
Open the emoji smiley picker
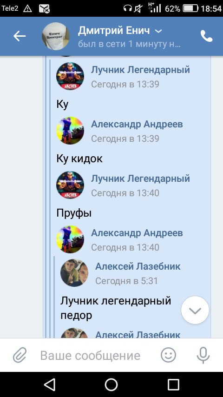point(168,355)
